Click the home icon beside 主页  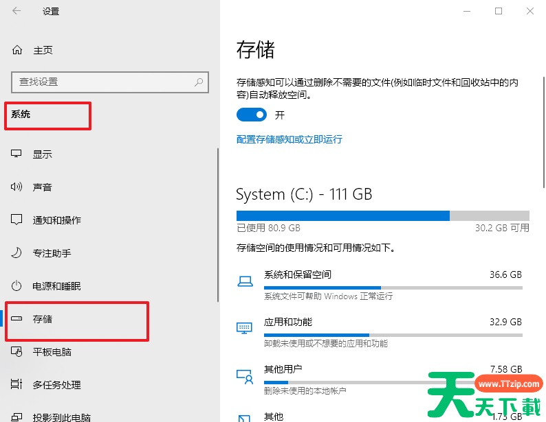coord(17,50)
